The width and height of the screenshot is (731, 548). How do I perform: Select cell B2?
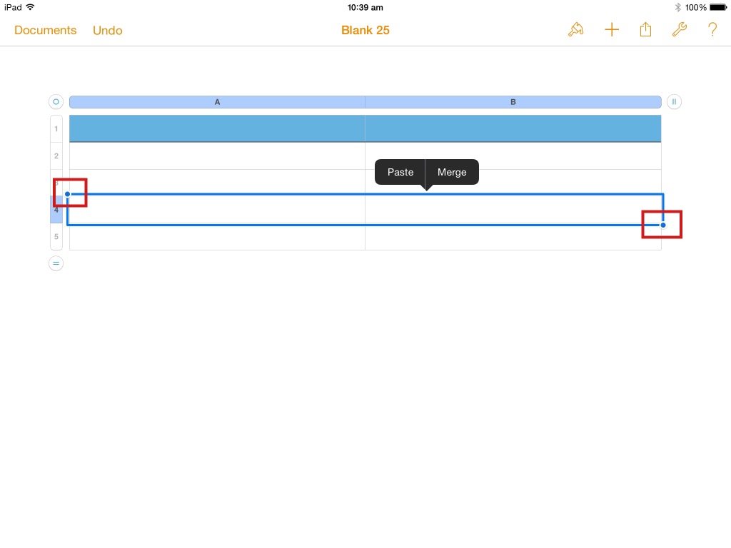click(513, 156)
